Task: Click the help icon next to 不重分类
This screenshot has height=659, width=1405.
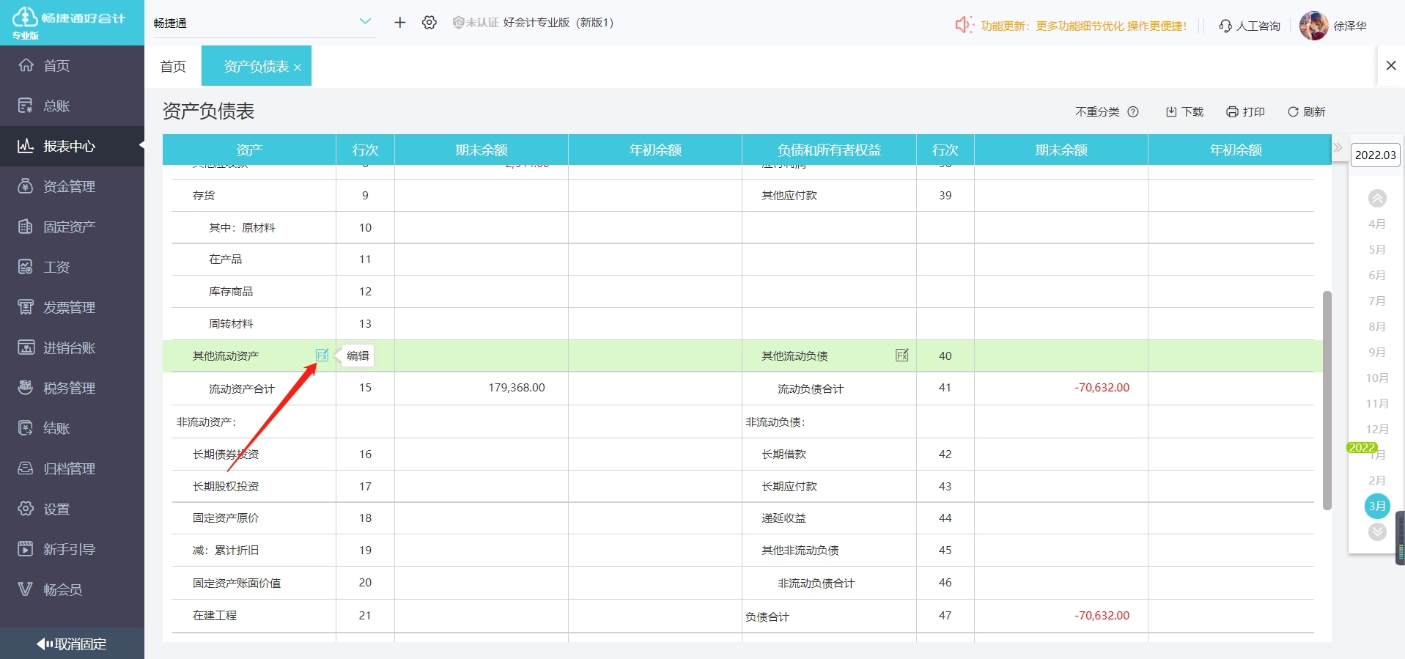Action: tap(1133, 111)
